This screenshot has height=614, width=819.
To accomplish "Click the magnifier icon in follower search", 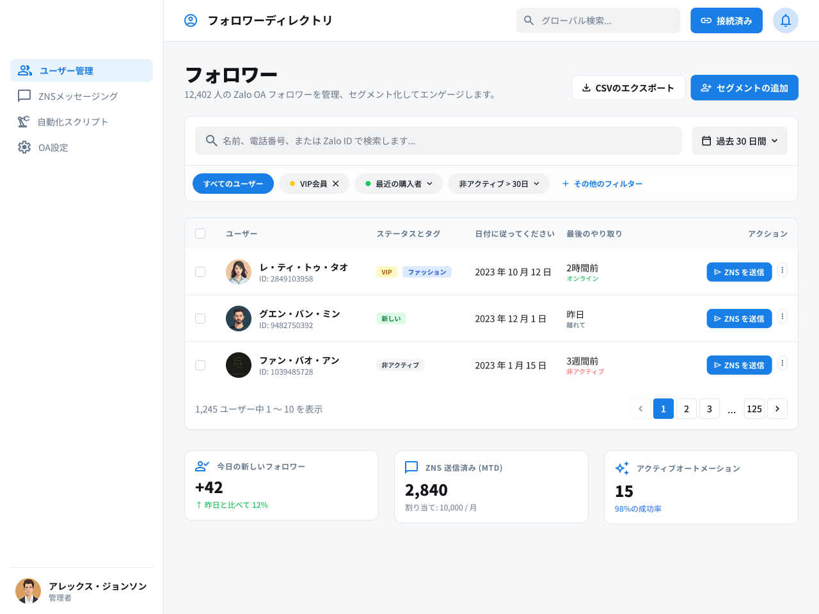I will coord(212,141).
